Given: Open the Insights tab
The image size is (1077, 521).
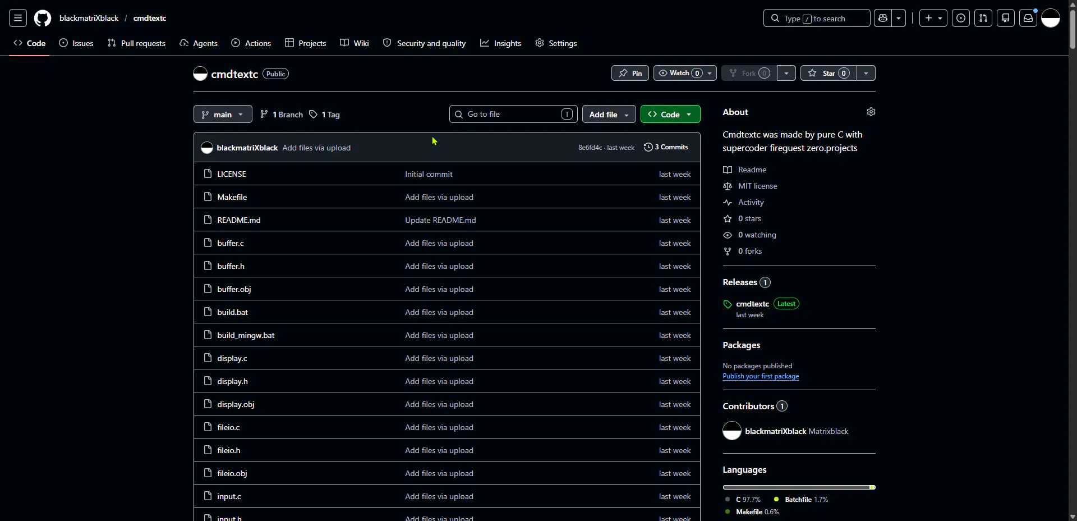Looking at the screenshot, I should tap(501, 43).
